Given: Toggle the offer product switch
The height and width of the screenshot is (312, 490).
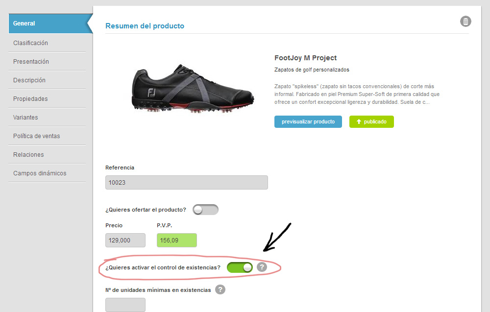Looking at the screenshot, I should coord(205,210).
